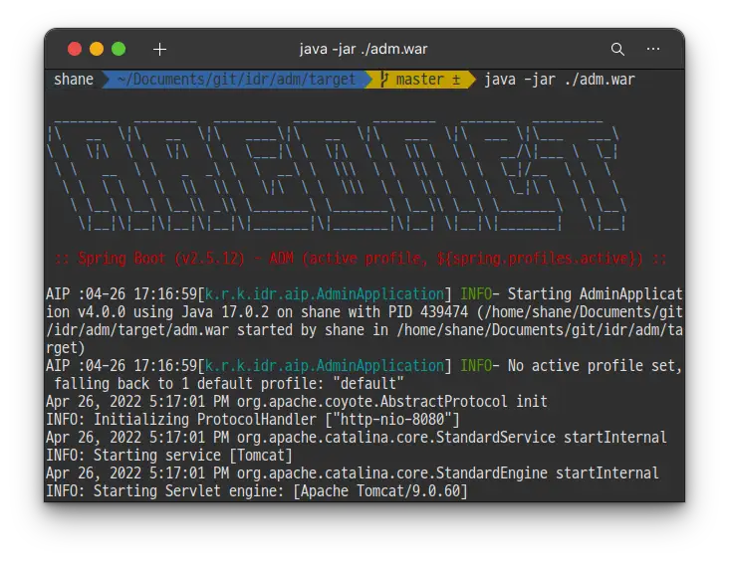Maximize the window with green button
Image resolution: width=729 pixels, height=562 pixels.
pos(119,49)
